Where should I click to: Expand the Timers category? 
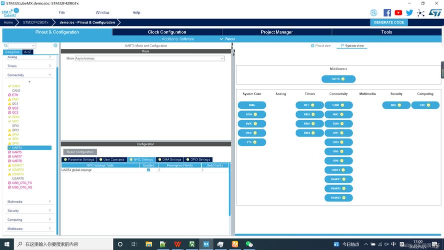point(29,66)
